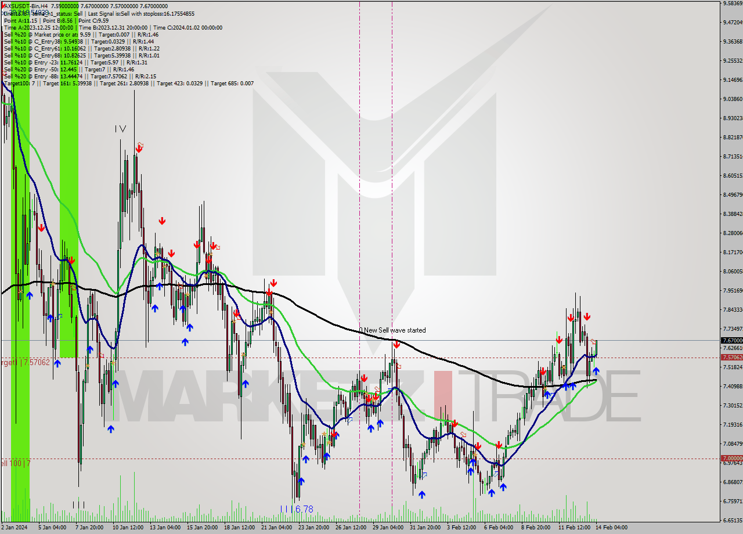Click 'Time C:2024.01.02 00:00:00' text
The height and width of the screenshot is (534, 743).
(x=188, y=27)
